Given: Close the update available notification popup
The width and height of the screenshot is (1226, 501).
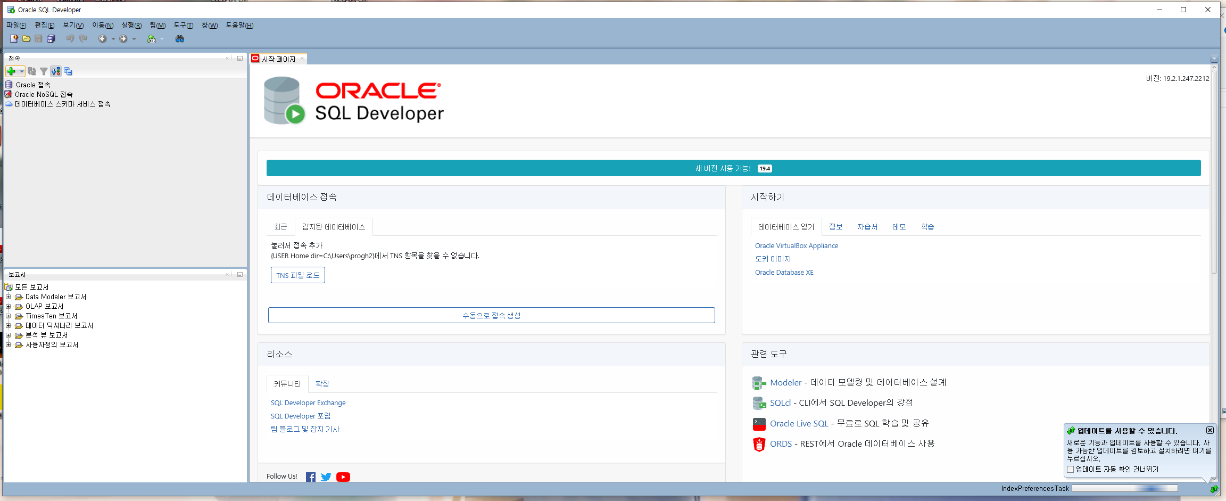Looking at the screenshot, I should point(1210,430).
